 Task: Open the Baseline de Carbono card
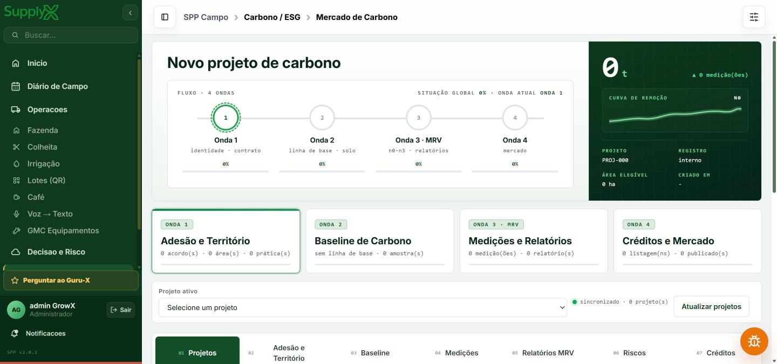tap(380, 241)
